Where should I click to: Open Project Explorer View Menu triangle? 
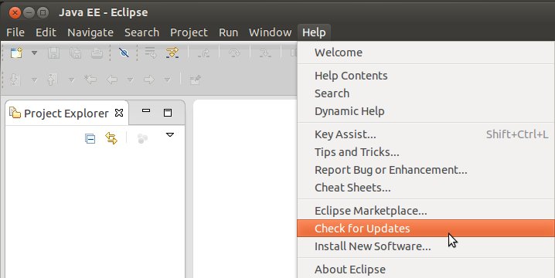[170, 135]
